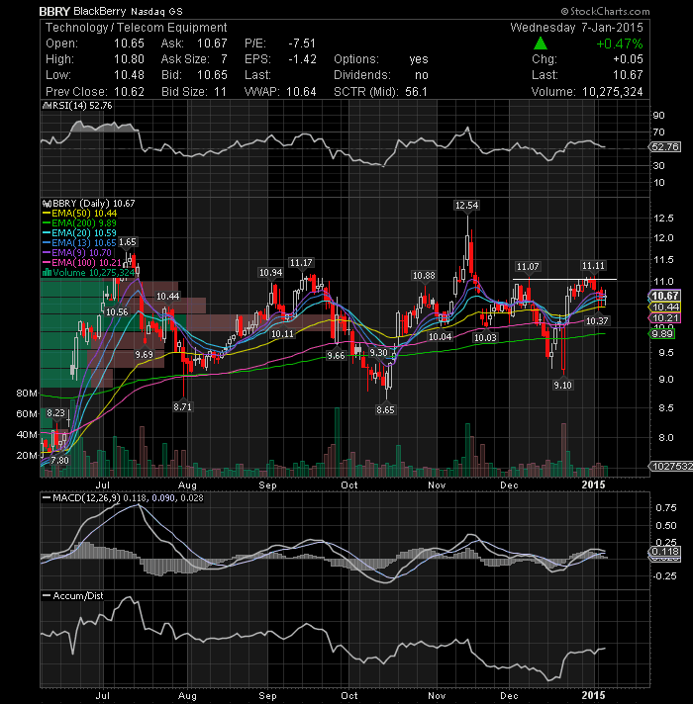Click the Bid Size 11 value

coord(220,92)
